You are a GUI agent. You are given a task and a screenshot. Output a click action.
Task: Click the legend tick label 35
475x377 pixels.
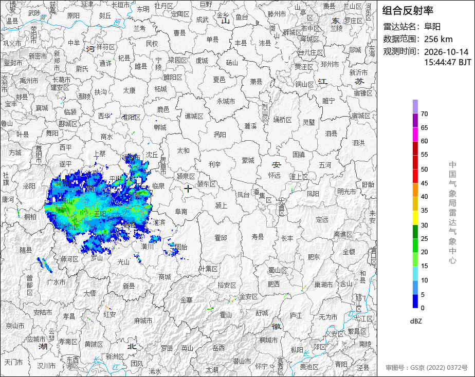click(425, 211)
